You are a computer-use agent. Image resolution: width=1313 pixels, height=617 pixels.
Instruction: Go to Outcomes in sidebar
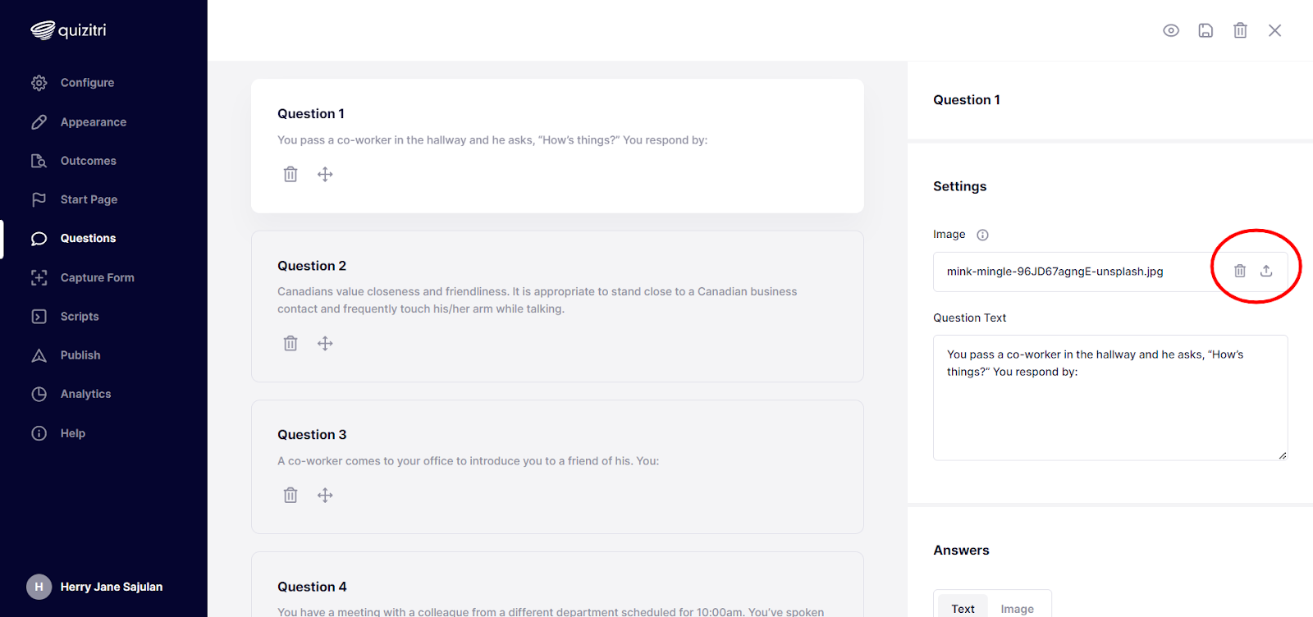[x=88, y=161]
